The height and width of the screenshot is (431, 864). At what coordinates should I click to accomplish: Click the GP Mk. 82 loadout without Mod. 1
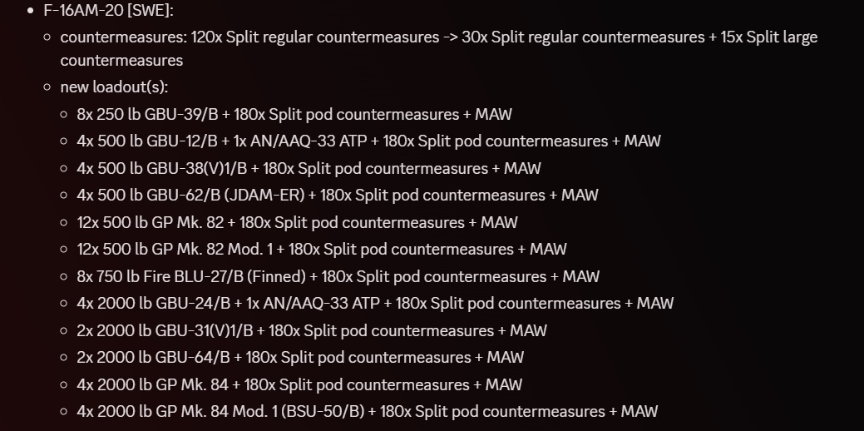click(297, 222)
